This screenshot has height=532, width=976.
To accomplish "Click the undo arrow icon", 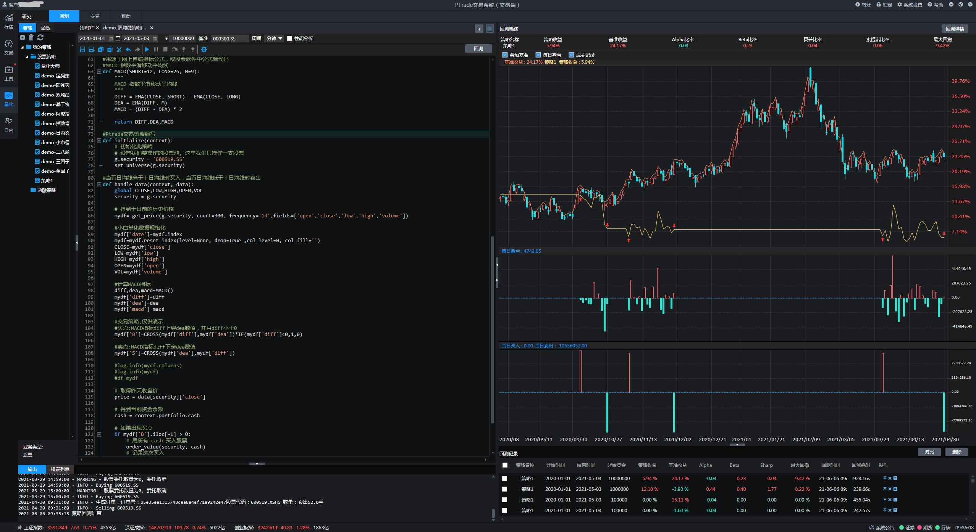I will tap(128, 50).
